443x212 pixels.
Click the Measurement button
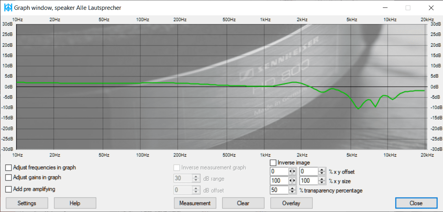[195, 203]
